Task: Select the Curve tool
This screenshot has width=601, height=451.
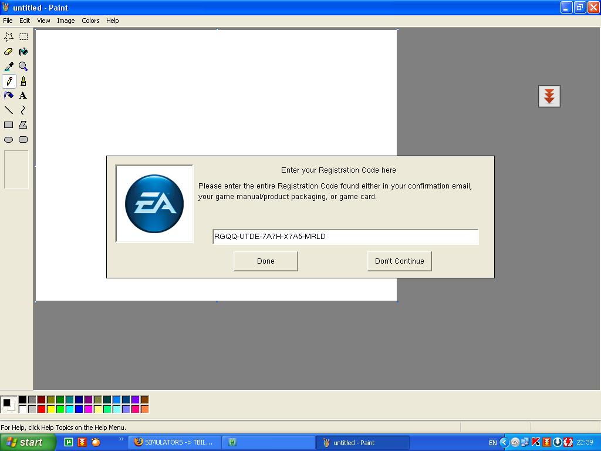Action: coord(23,110)
